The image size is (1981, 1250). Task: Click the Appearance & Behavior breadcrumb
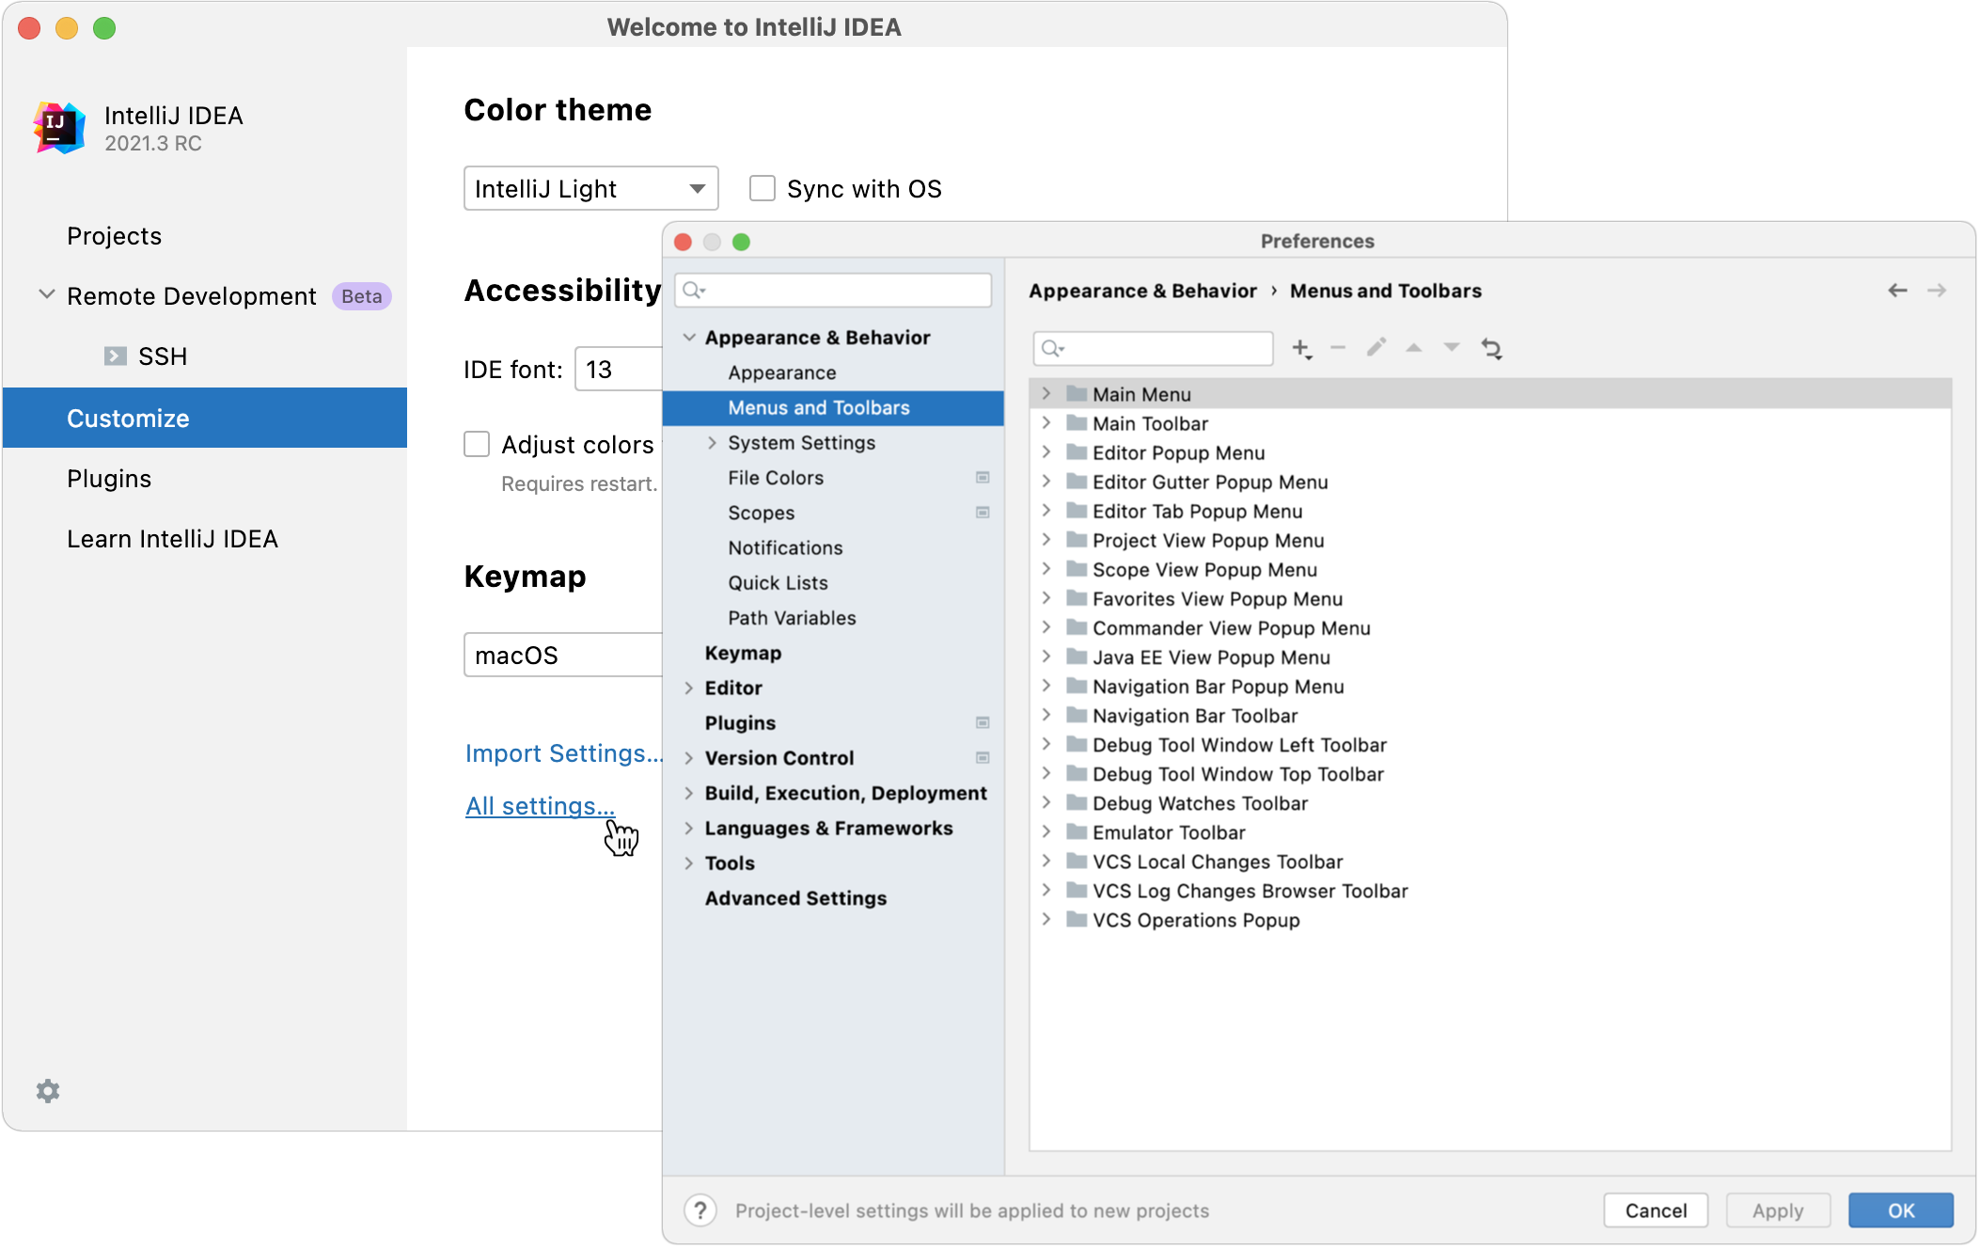(1142, 291)
